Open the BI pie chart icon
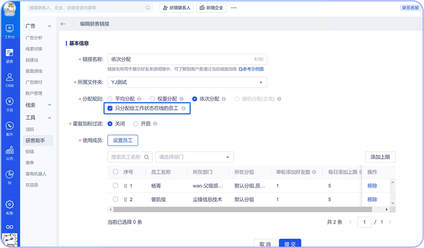The height and width of the screenshot is (248, 424). point(9,177)
